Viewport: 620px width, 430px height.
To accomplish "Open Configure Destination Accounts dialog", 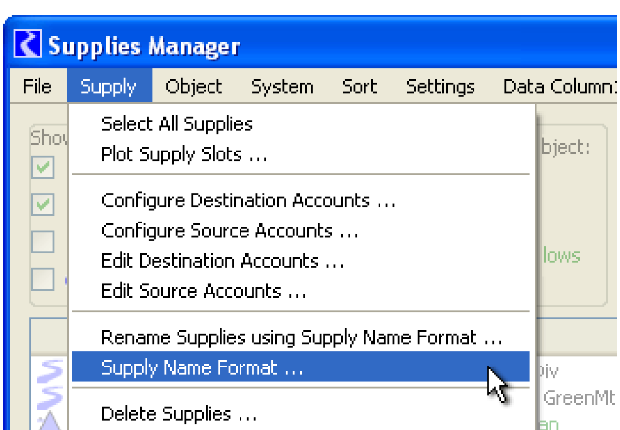I will coord(249,200).
